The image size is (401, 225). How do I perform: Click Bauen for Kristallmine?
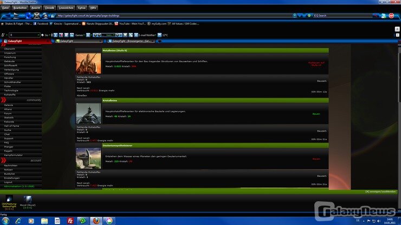tap(316, 114)
